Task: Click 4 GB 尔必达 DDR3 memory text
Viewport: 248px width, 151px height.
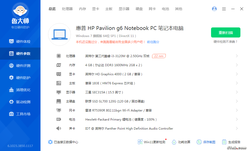Action: pos(114,65)
